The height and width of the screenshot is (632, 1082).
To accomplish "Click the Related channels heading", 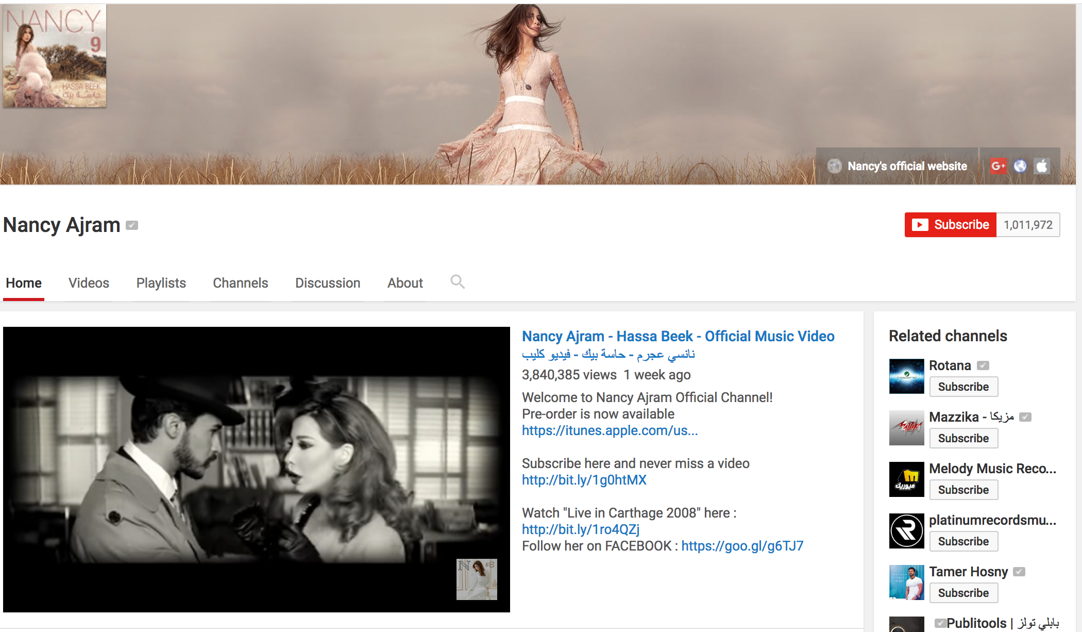I will pos(948,336).
